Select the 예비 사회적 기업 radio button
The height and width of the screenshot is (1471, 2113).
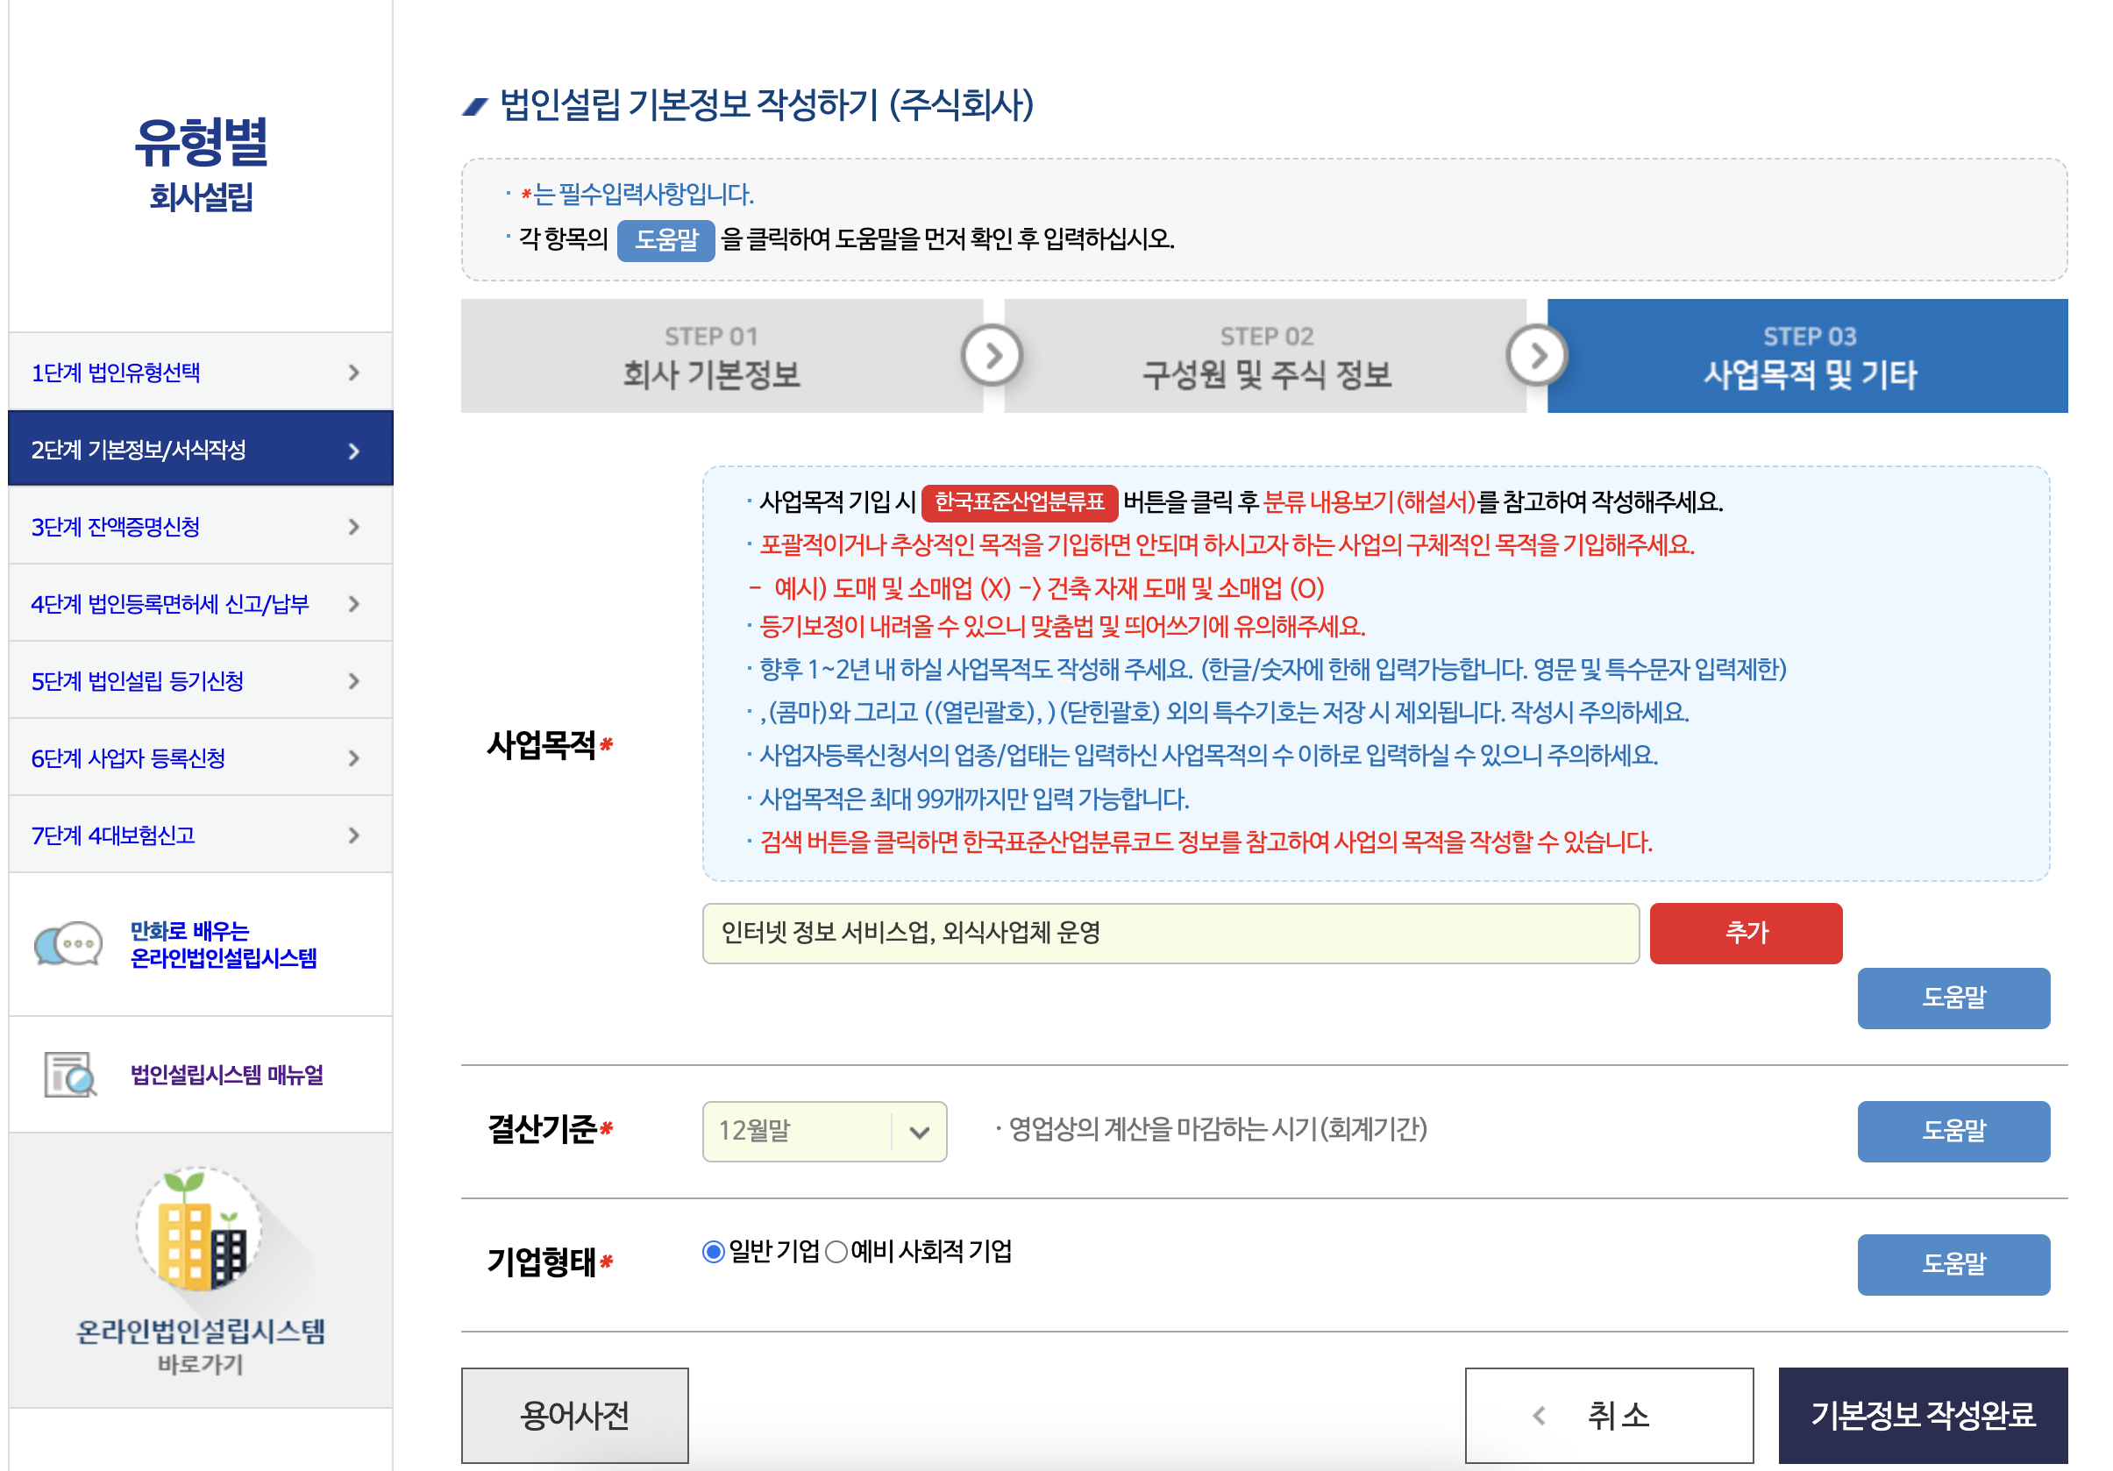click(836, 1252)
